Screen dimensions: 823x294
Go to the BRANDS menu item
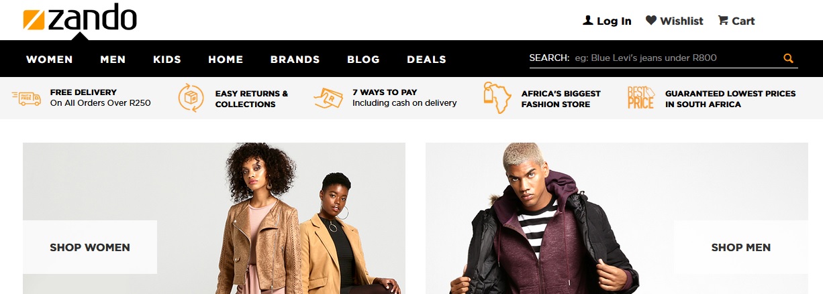[x=295, y=60]
